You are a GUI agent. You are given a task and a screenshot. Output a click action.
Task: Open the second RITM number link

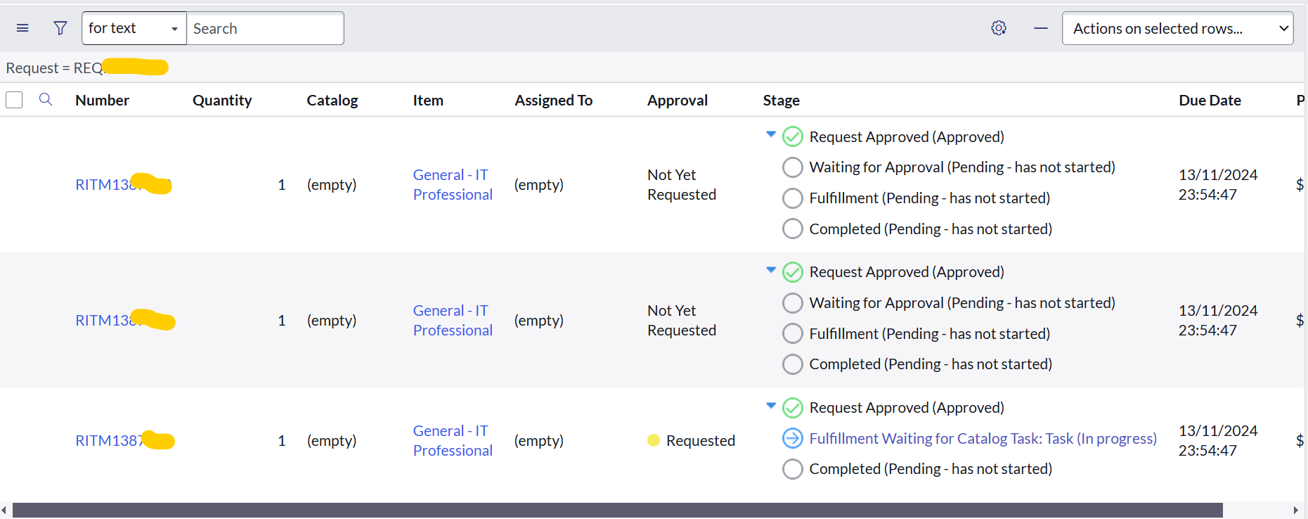pyautogui.click(x=124, y=320)
